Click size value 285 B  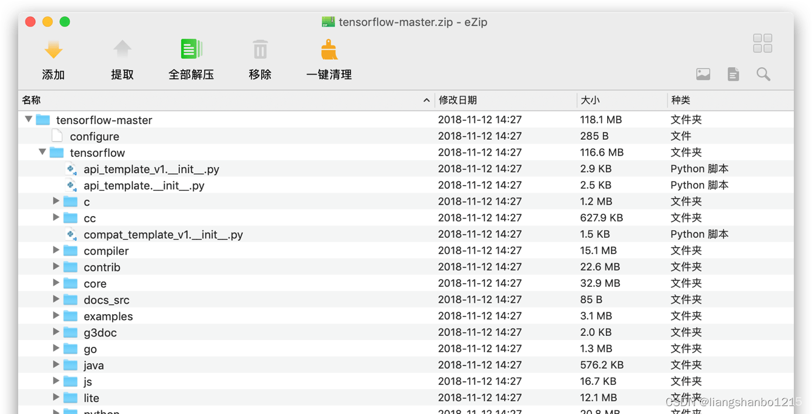pyautogui.click(x=594, y=136)
